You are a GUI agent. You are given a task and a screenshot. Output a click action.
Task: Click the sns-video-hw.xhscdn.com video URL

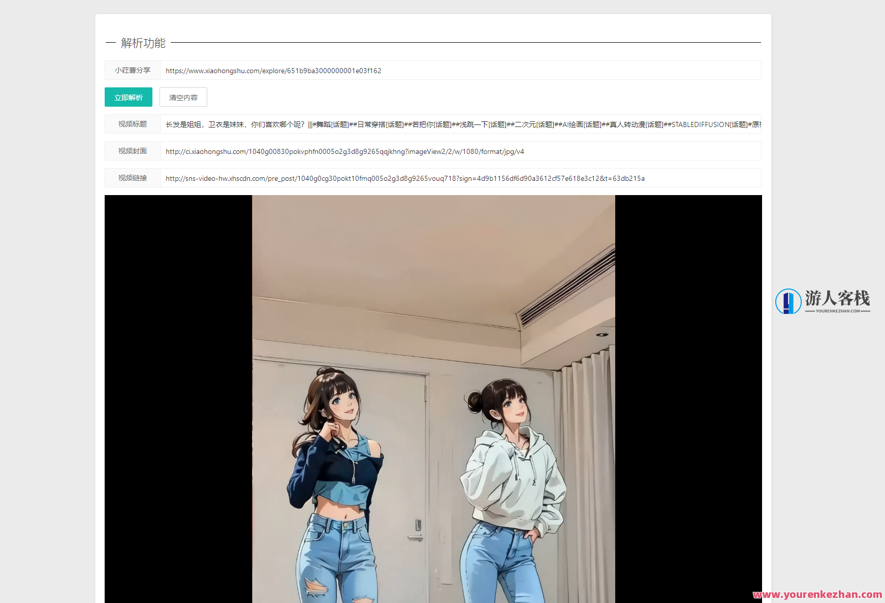[x=404, y=178]
